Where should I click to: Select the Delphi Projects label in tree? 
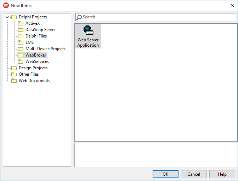[x=33, y=17]
